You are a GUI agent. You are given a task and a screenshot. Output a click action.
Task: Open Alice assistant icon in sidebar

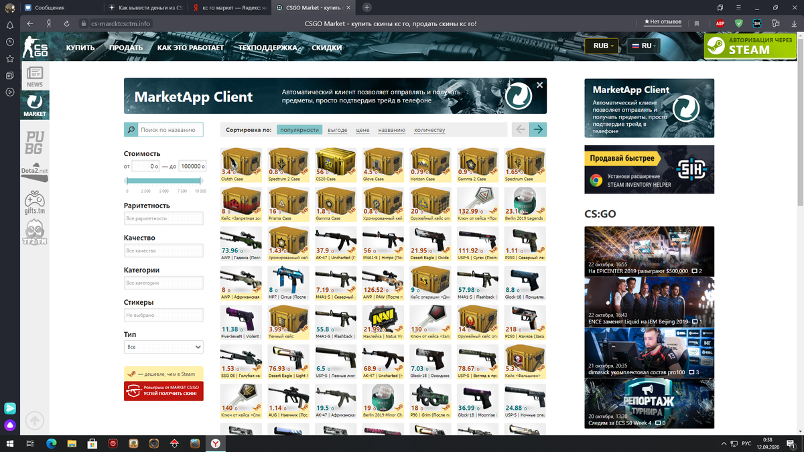pos(10,425)
